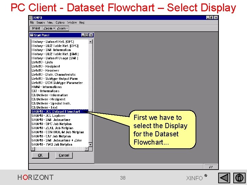This screenshot has width=247, height=185.
Task: Click the Zoom + toolbar button
Action: coord(49,28)
